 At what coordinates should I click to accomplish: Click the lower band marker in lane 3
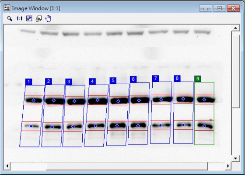pyautogui.click(x=73, y=127)
